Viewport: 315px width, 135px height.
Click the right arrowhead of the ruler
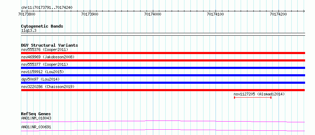304,11
